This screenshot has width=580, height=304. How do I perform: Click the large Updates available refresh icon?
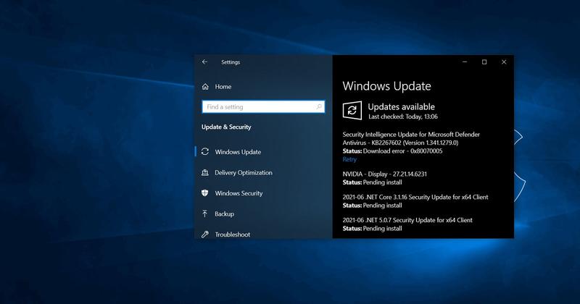click(x=352, y=110)
